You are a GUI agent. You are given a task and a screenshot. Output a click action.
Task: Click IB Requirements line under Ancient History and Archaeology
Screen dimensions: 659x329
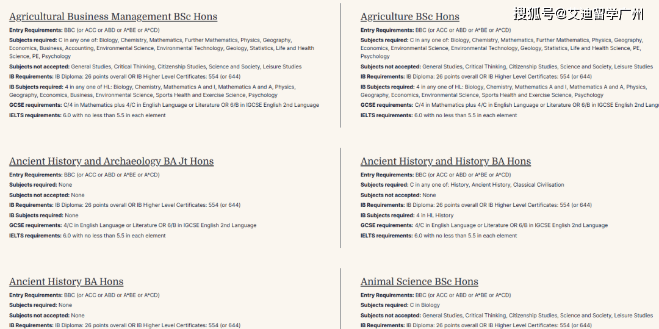tap(125, 205)
